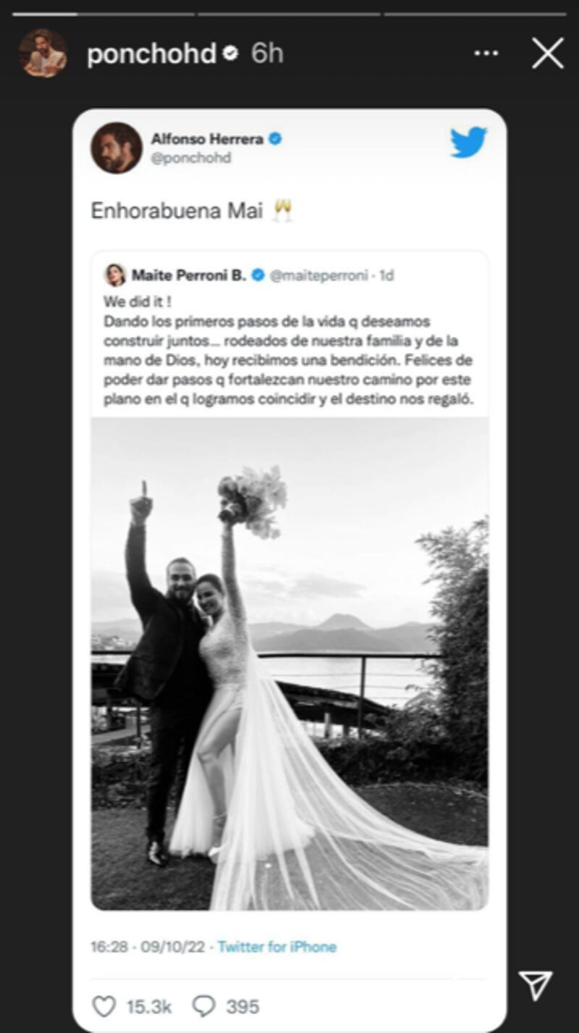The image size is (579, 1033).
Task: Open the black-and-white wedding photo
Action: [x=289, y=664]
